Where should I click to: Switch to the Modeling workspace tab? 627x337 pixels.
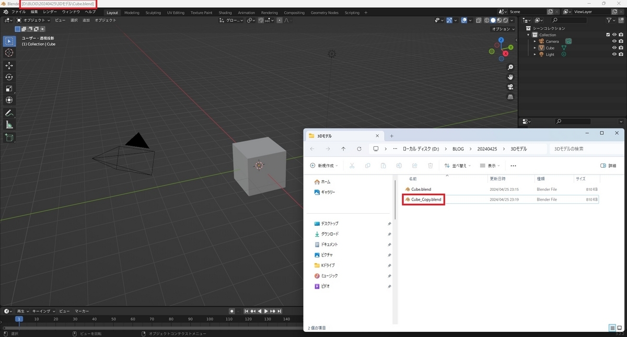(x=132, y=13)
